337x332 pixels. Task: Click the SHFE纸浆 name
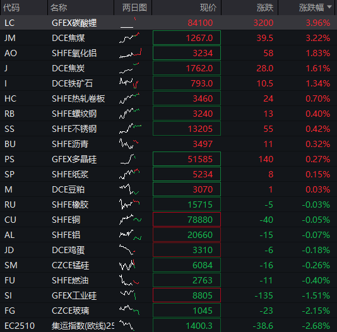[x=70, y=174]
